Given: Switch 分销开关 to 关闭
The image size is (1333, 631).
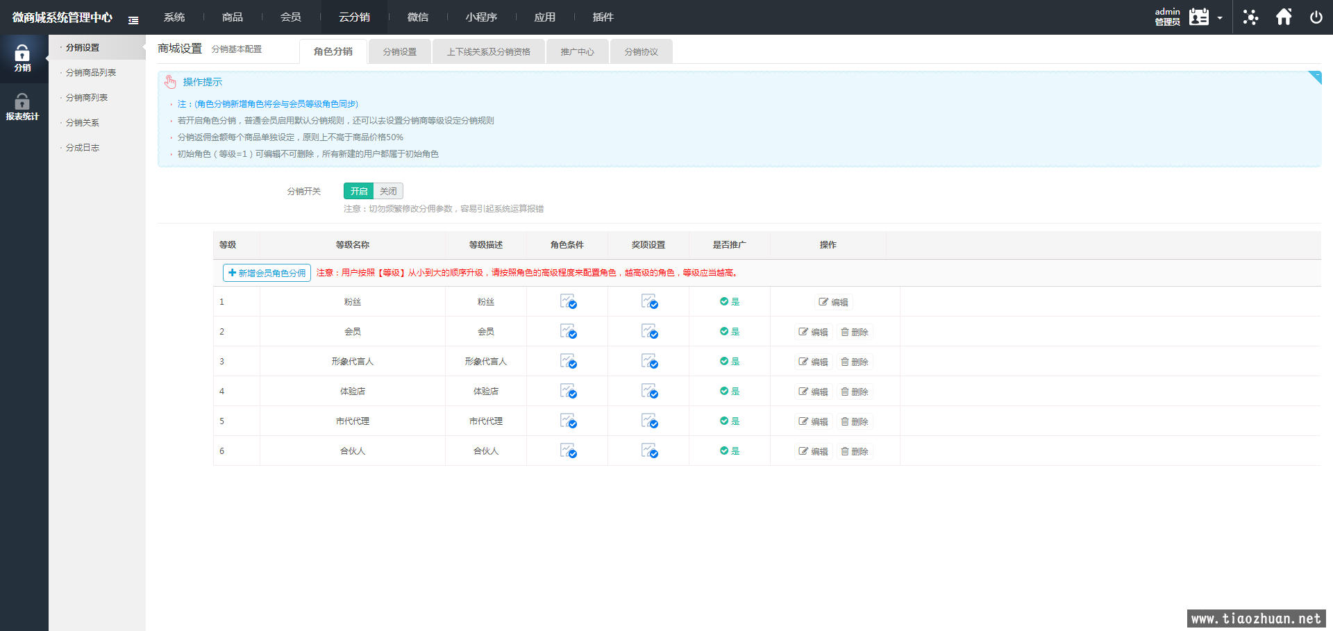Looking at the screenshot, I should tap(388, 191).
